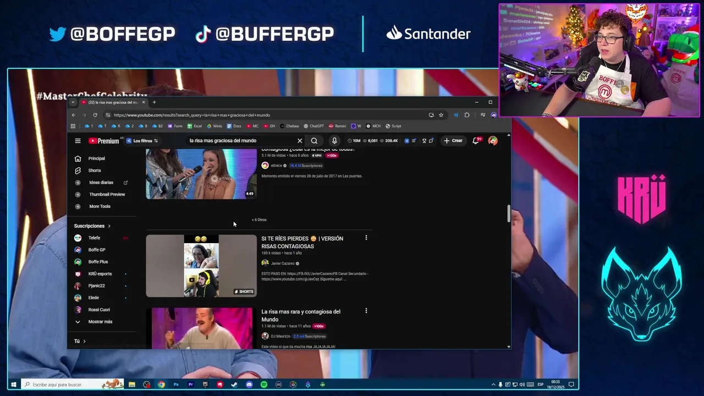Viewport: 704px width, 396px height.
Task: Open the SI TE RÍES PIERDES video title
Action: [302, 243]
